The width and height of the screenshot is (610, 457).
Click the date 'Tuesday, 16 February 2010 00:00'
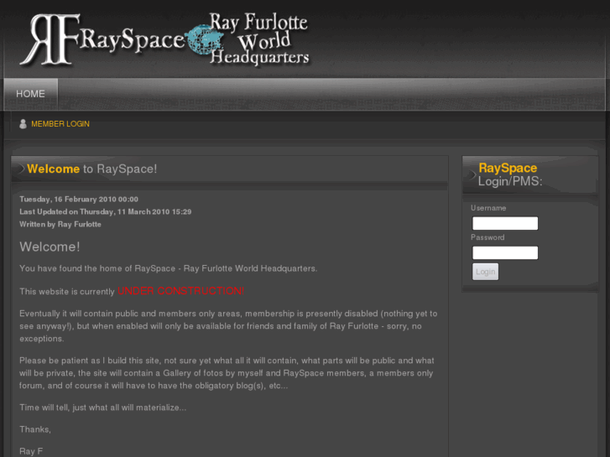click(x=79, y=199)
